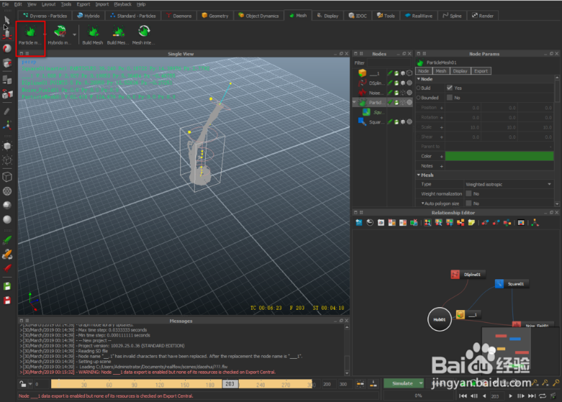Viewport: 562px width, 402px height.
Task: Switch to the Object Dynamics shelf tab
Action: (x=258, y=16)
